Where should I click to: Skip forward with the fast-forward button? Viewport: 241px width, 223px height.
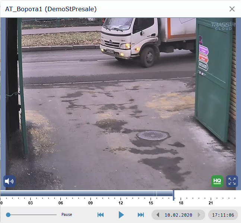pos(141,215)
